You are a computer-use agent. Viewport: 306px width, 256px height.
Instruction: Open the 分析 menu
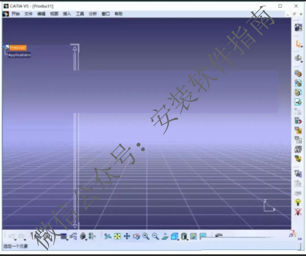click(93, 14)
